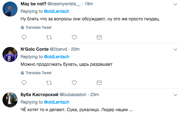Send May be not? tweet via direct message
The width and height of the screenshot is (179, 113).
99,37
